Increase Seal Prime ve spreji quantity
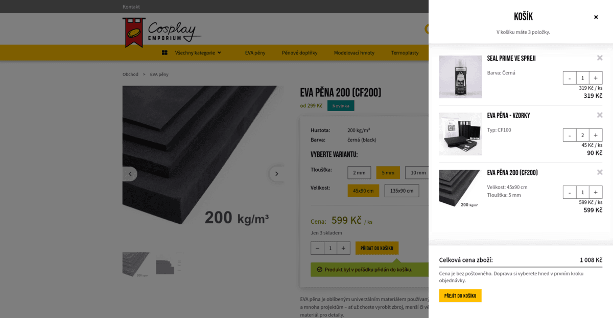This screenshot has width=613, height=318. pos(596,78)
